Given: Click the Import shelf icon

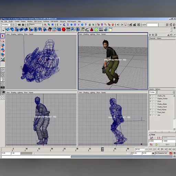Looking at the screenshot, I should click(54, 30).
